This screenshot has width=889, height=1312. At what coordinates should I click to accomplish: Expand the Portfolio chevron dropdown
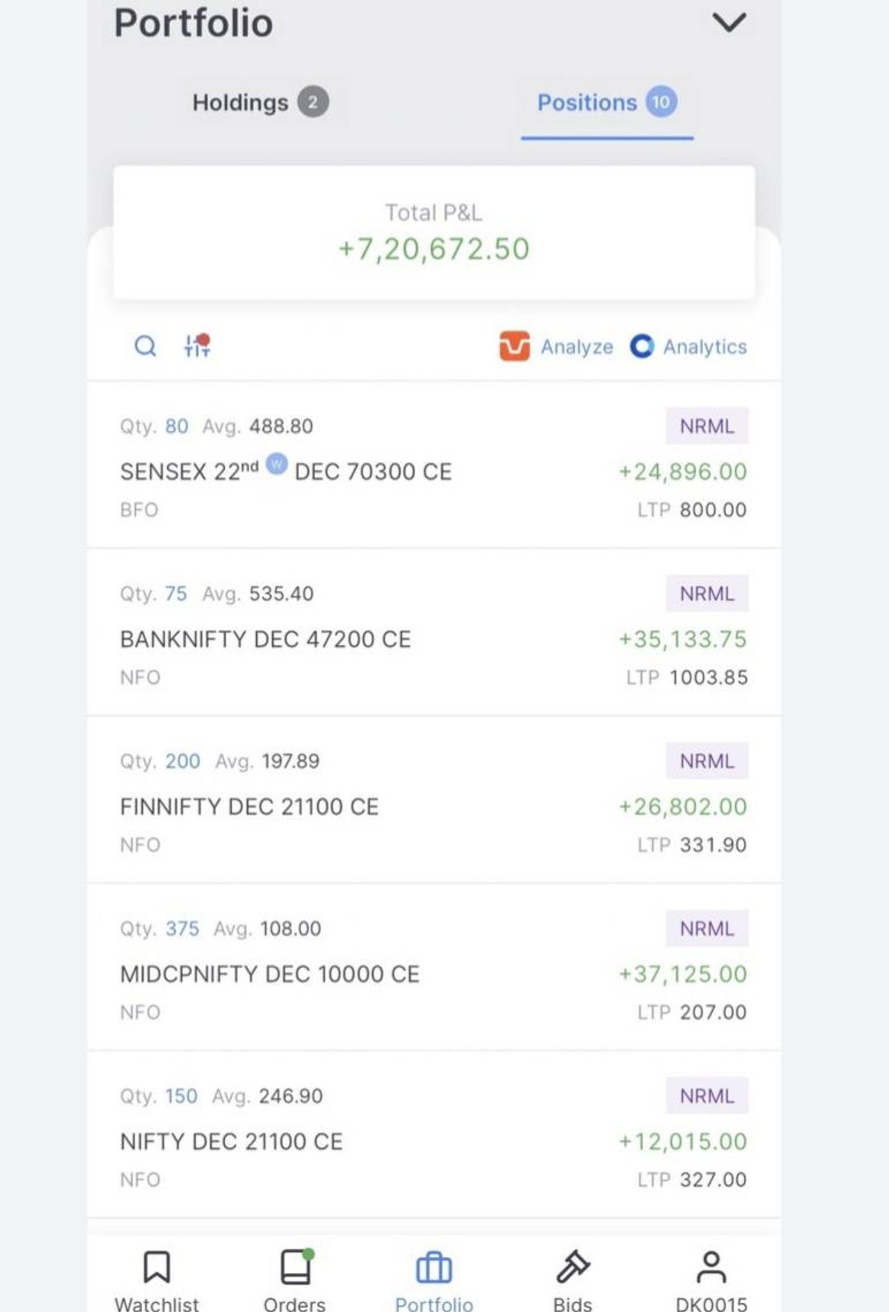pyautogui.click(x=730, y=22)
